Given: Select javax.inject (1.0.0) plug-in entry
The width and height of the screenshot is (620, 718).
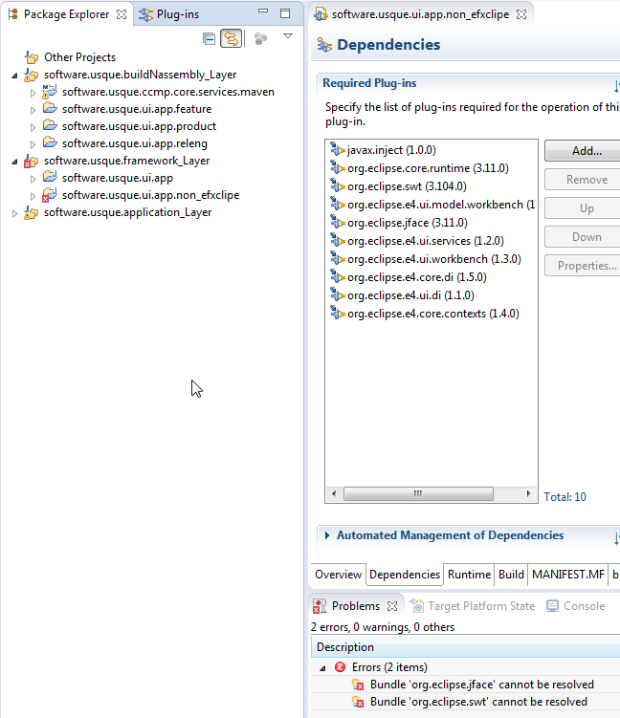Looking at the screenshot, I should (391, 150).
